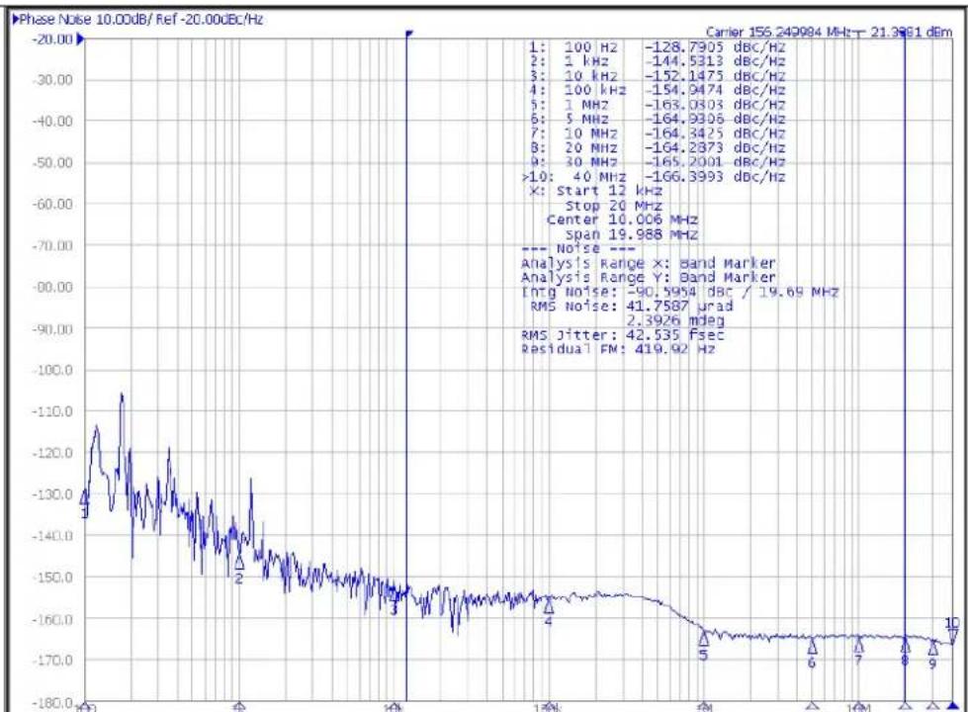Screen dimensions: 968x712
Task: Click the '2.3926 mdeg' value
Action: (x=675, y=320)
